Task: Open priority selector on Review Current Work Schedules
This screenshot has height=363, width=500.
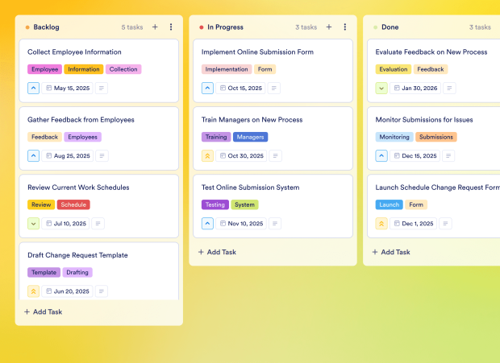Action: click(33, 224)
